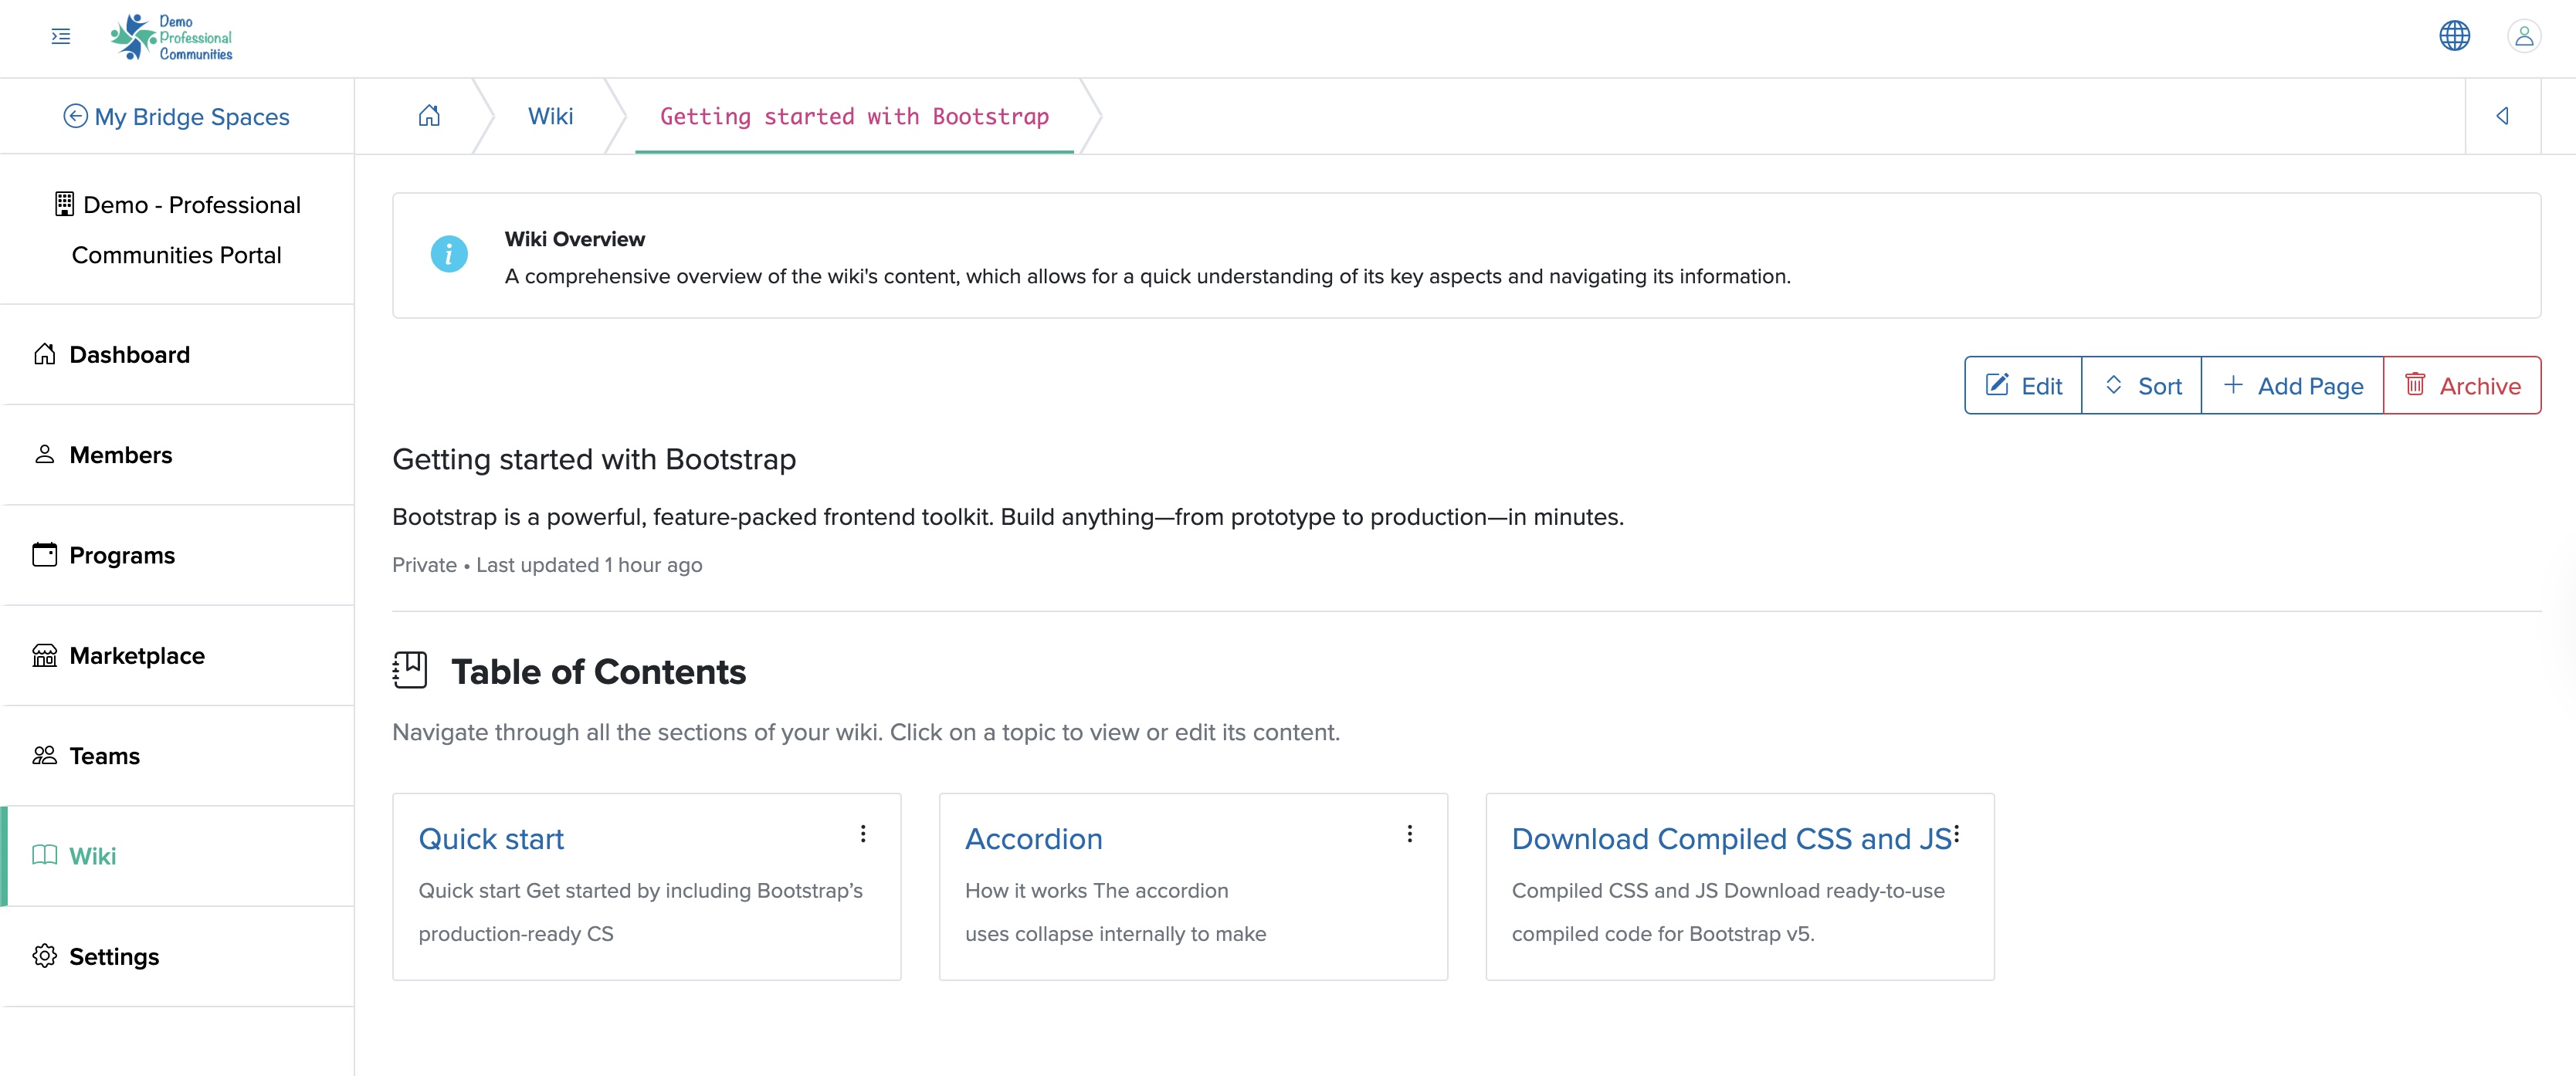
Task: Click the Marketplace shop icon in sidebar
Action: pyautogui.click(x=45, y=655)
